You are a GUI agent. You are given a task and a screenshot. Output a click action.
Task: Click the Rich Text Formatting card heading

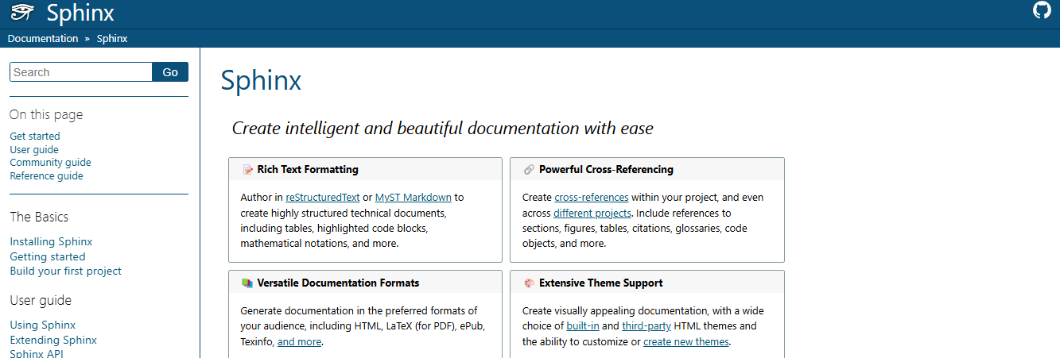pos(308,170)
